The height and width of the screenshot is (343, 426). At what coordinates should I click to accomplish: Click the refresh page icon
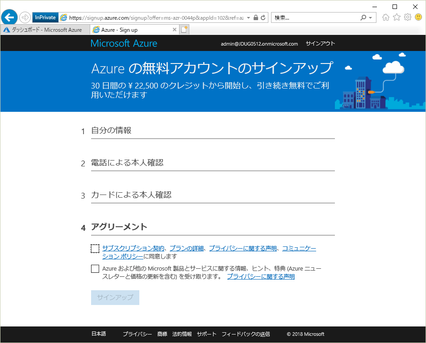[263, 18]
